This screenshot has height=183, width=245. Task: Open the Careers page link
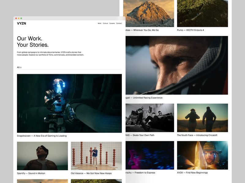point(113,23)
